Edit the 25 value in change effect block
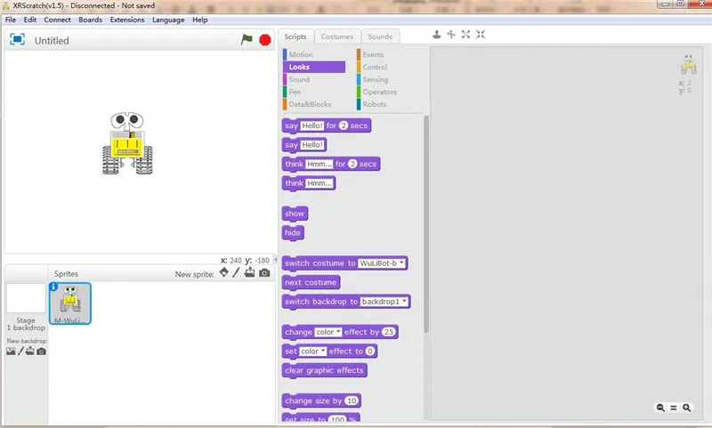Image resolution: width=712 pixels, height=428 pixels. [x=388, y=332]
